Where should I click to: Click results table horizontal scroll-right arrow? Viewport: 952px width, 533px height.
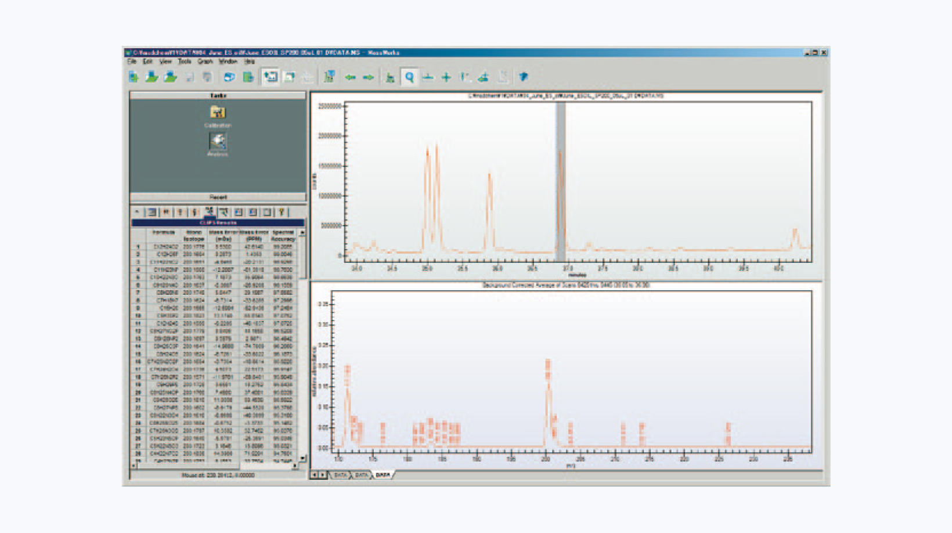[294, 466]
